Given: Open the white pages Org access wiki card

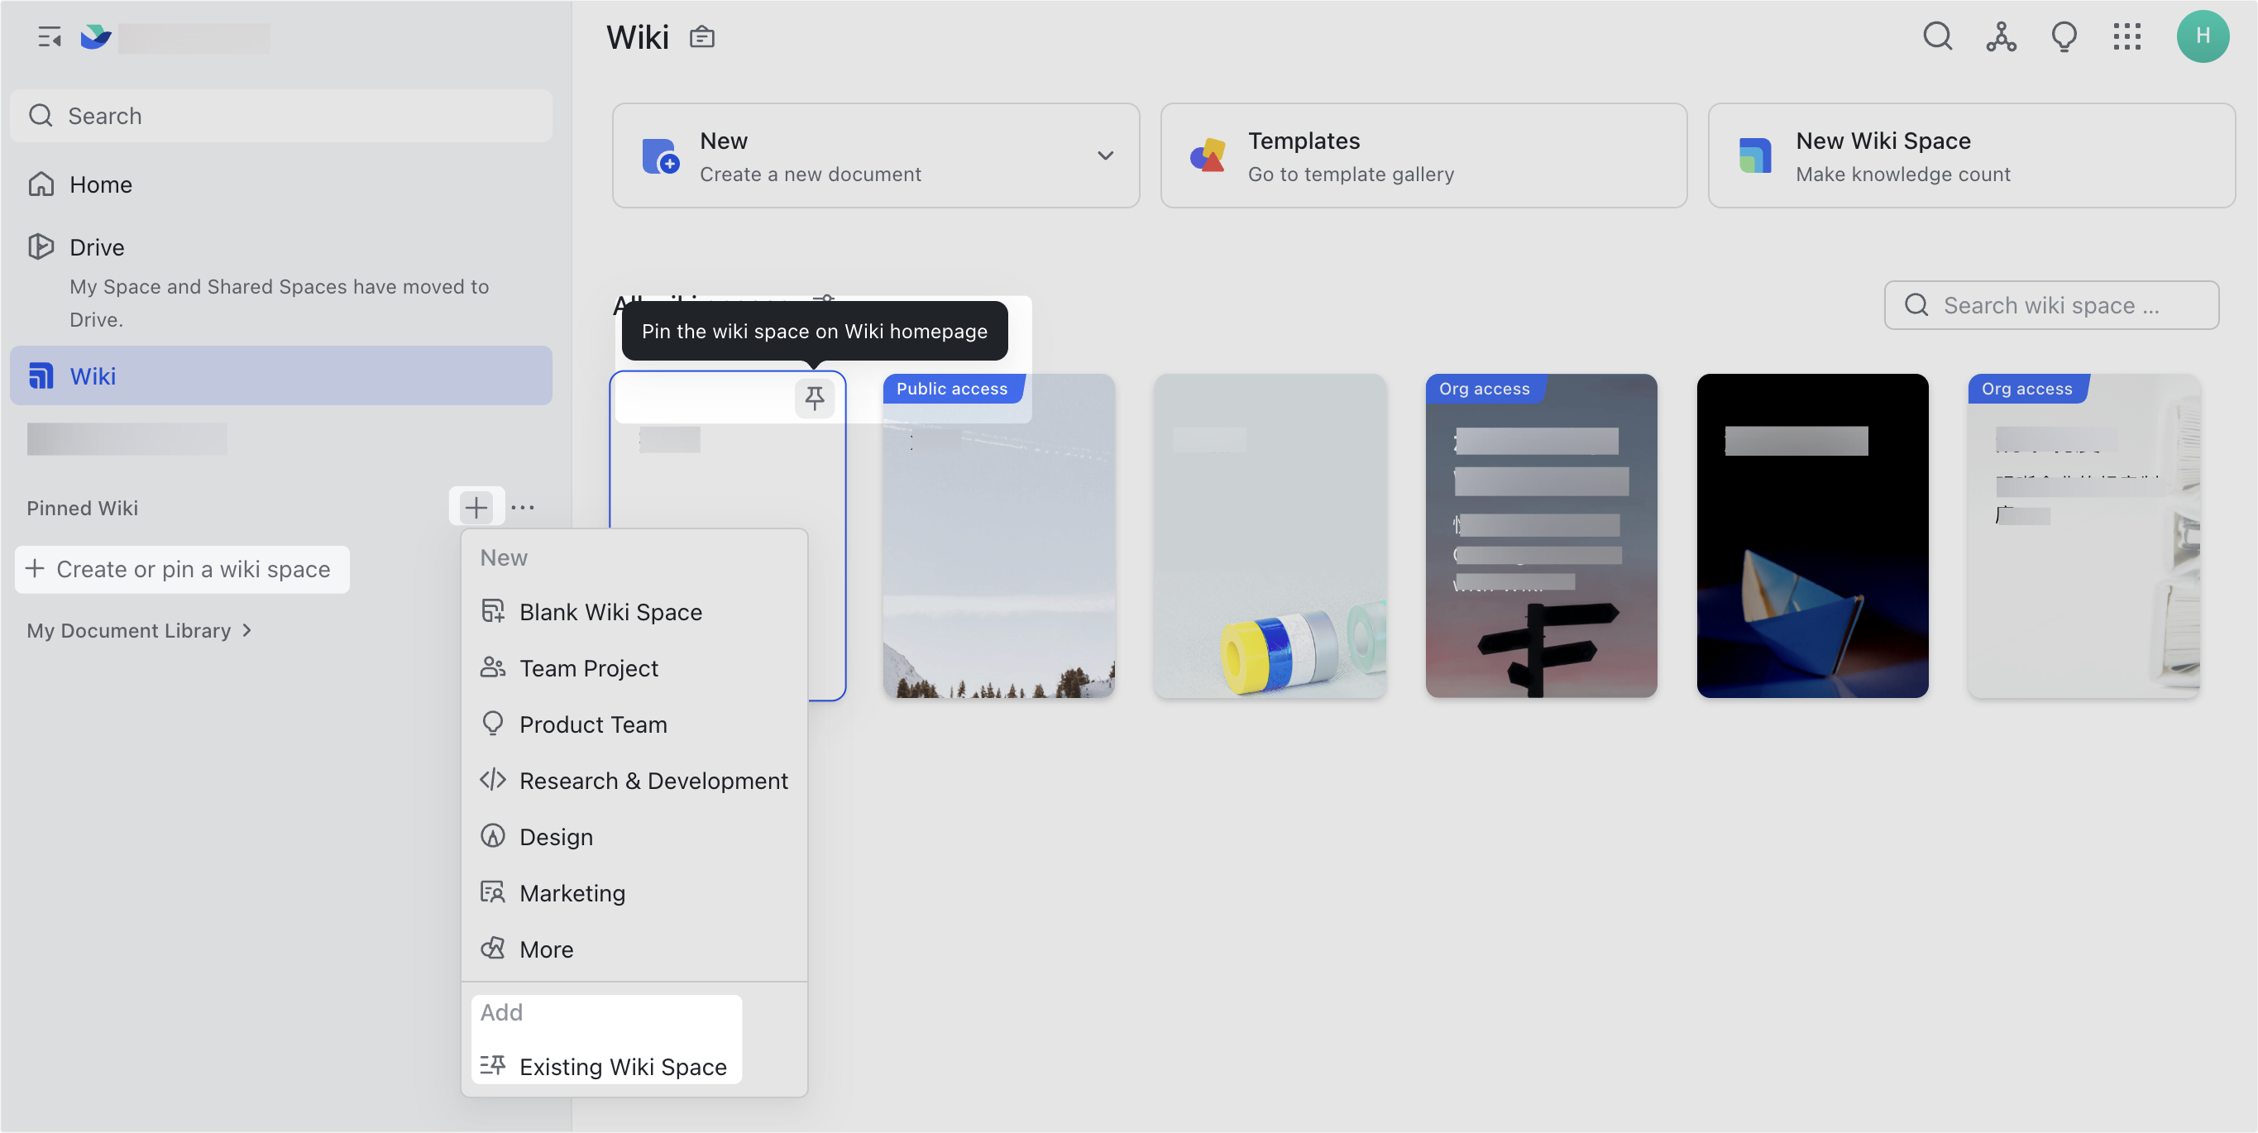Looking at the screenshot, I should click(x=2083, y=535).
